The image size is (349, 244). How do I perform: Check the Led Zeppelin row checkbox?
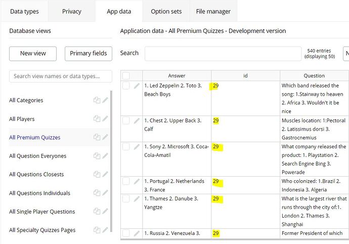(126, 86)
